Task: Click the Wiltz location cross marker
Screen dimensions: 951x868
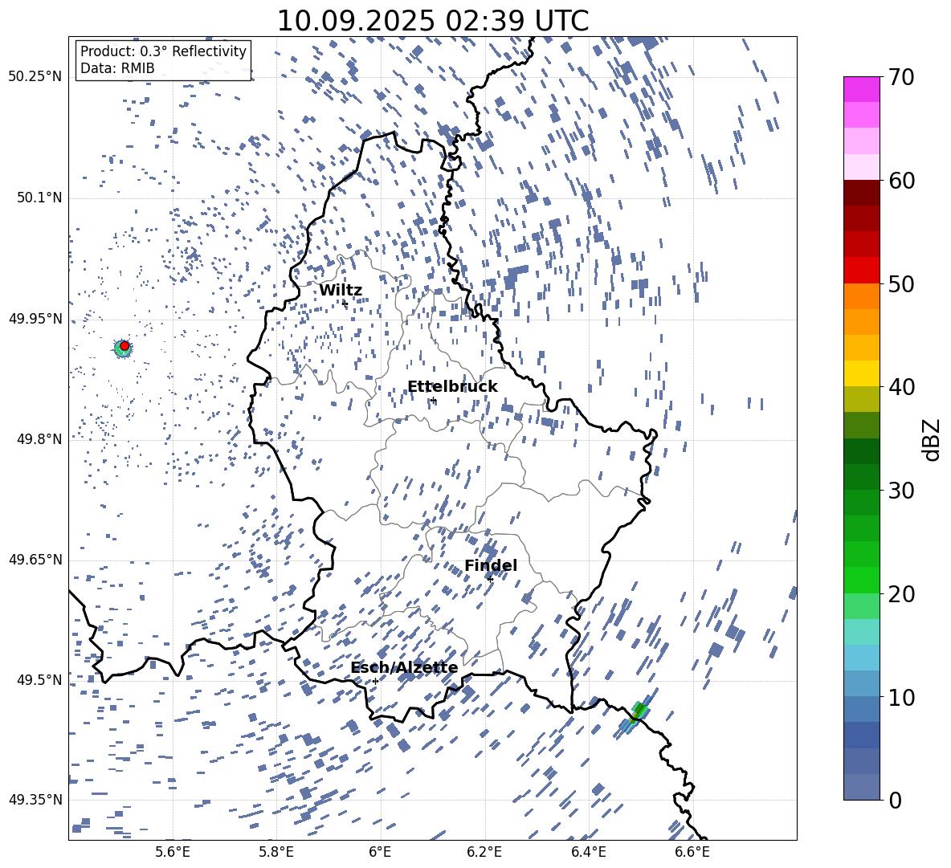Action: tap(345, 303)
